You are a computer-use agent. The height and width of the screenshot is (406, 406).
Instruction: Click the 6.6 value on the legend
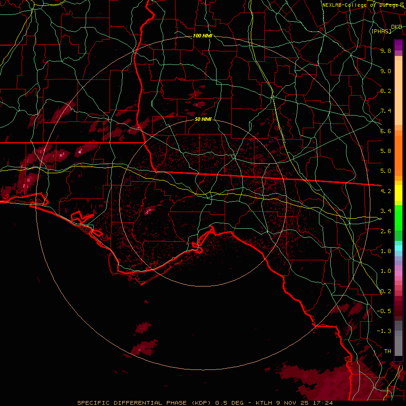tap(386, 131)
